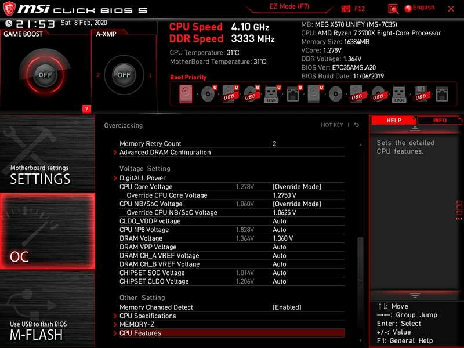Click the HOT KEY button
Screen dimensions: 464x348
coord(332,125)
